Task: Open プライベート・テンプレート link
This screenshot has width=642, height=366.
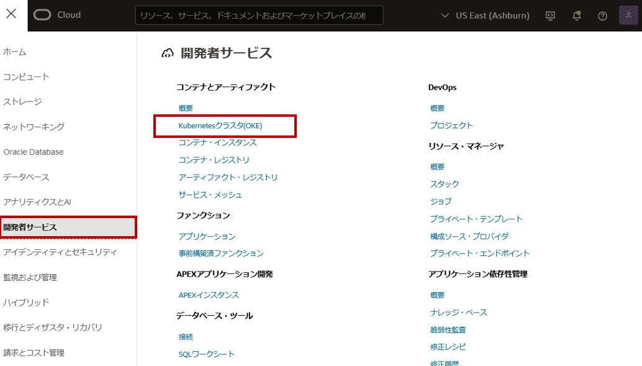Action: (476, 219)
